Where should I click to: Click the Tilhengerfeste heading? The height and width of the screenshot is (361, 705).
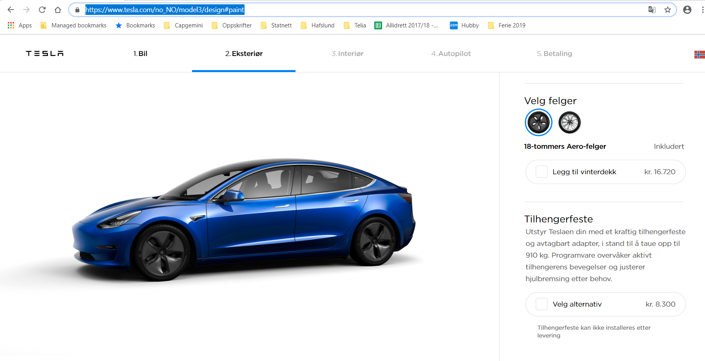click(558, 219)
